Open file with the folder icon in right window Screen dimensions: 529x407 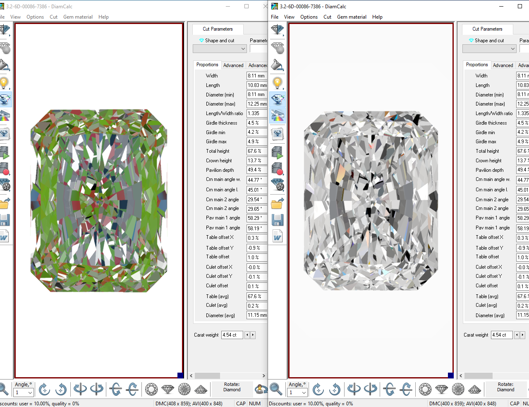tap(277, 203)
